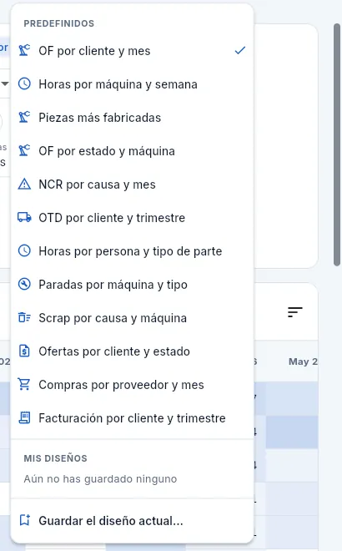342x551 pixels.
Task: Click the clock icon beside Horas por persona y tipo de parte
Action: click(x=24, y=251)
